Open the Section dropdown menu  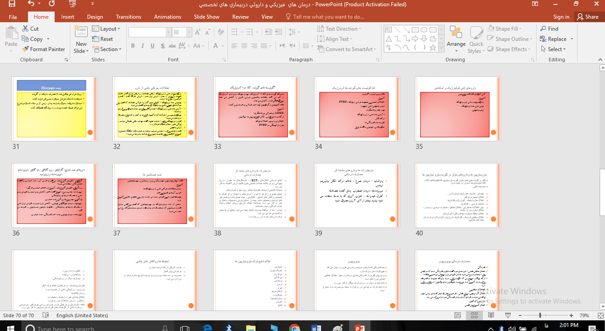tap(107, 49)
